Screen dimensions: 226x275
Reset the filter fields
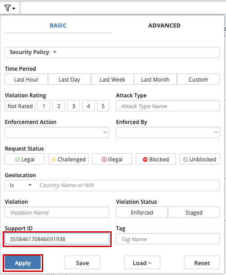tap(202, 263)
